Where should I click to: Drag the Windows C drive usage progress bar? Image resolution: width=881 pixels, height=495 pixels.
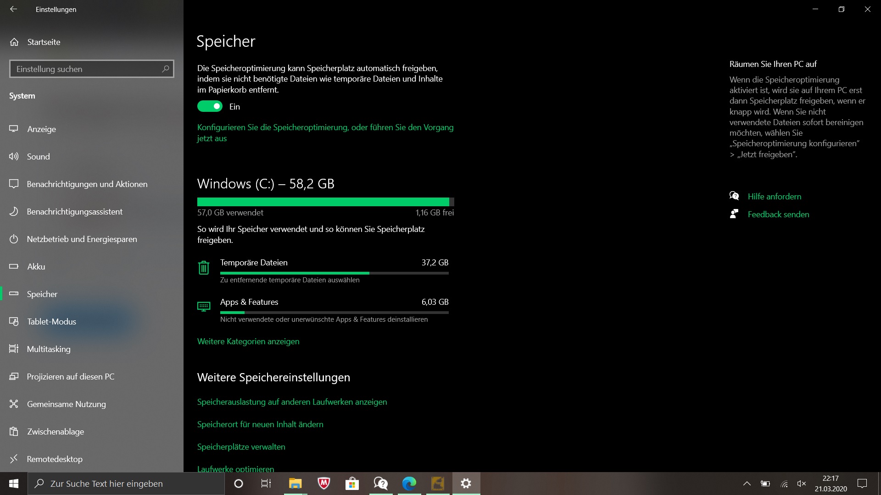(325, 201)
